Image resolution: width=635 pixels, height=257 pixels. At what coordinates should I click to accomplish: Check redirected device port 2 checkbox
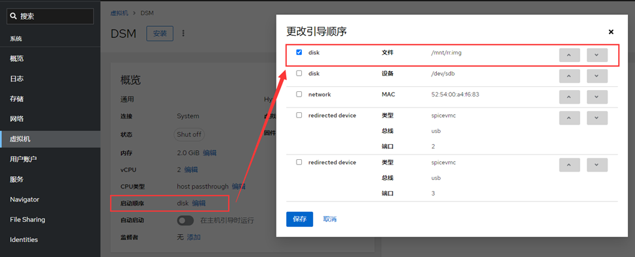[x=299, y=115]
